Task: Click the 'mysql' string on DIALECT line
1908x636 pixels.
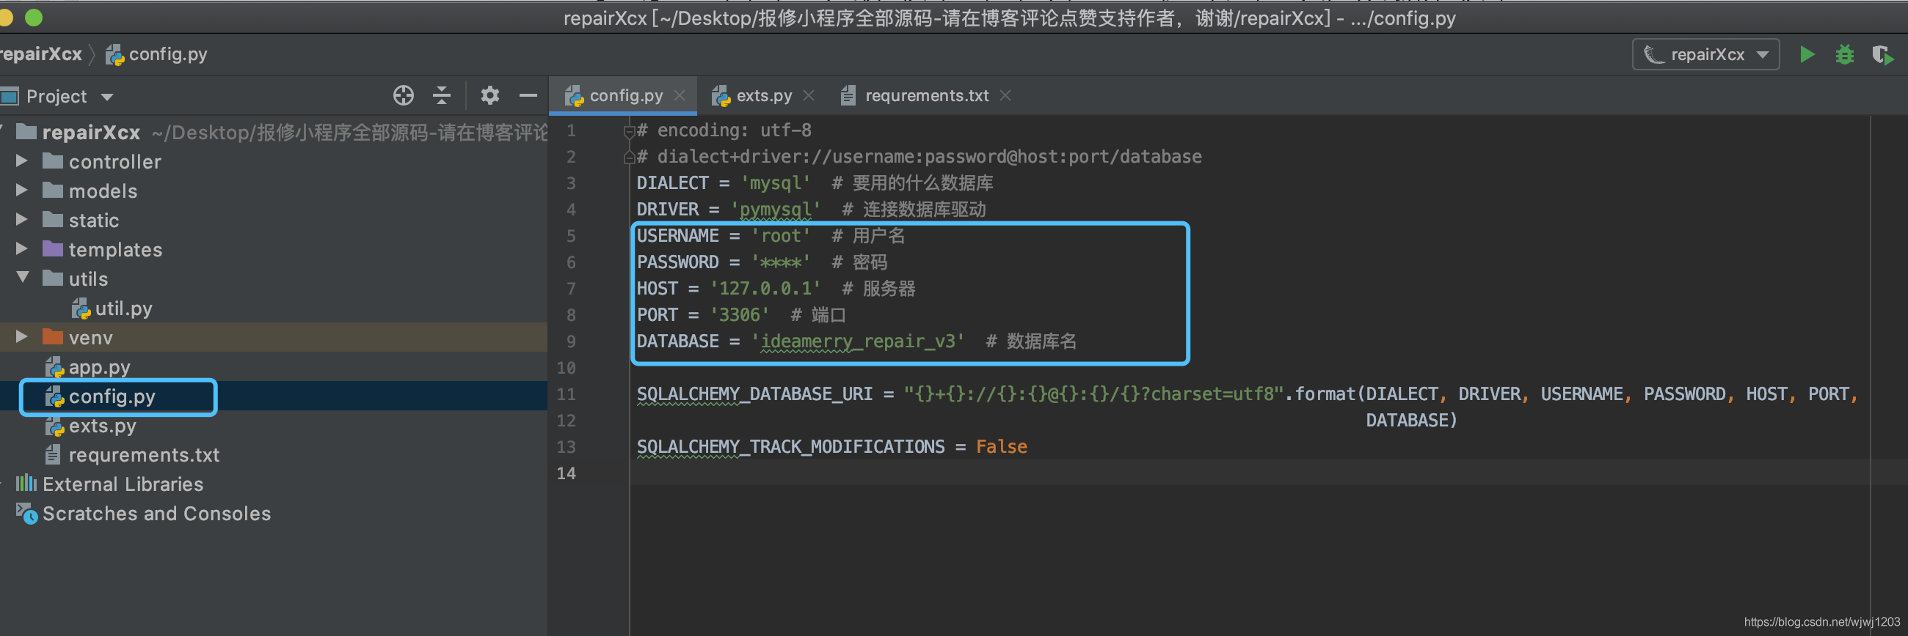Action: click(776, 183)
